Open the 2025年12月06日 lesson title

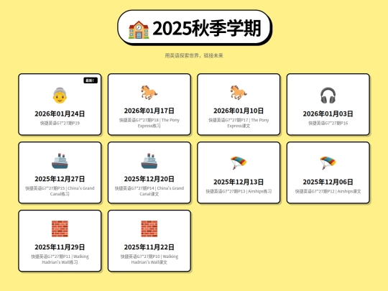pos(328,182)
